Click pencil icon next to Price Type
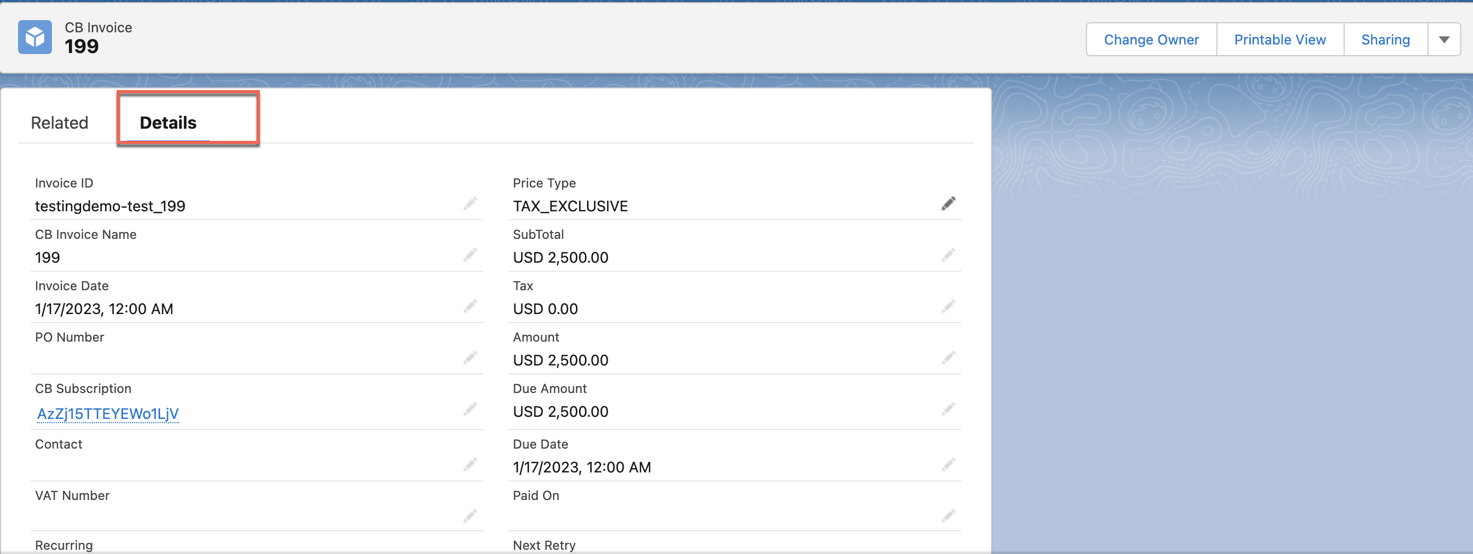 948,204
